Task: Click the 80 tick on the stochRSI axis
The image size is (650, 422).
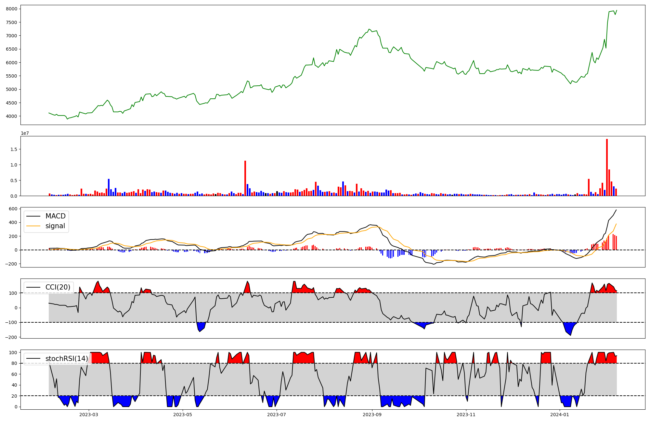Action: tap(14, 363)
